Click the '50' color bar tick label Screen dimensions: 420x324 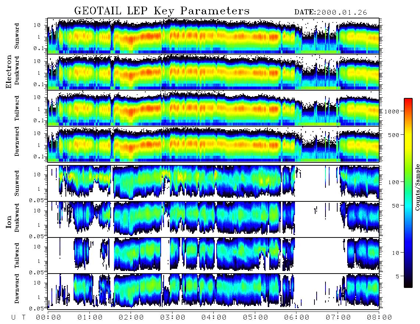click(395, 206)
